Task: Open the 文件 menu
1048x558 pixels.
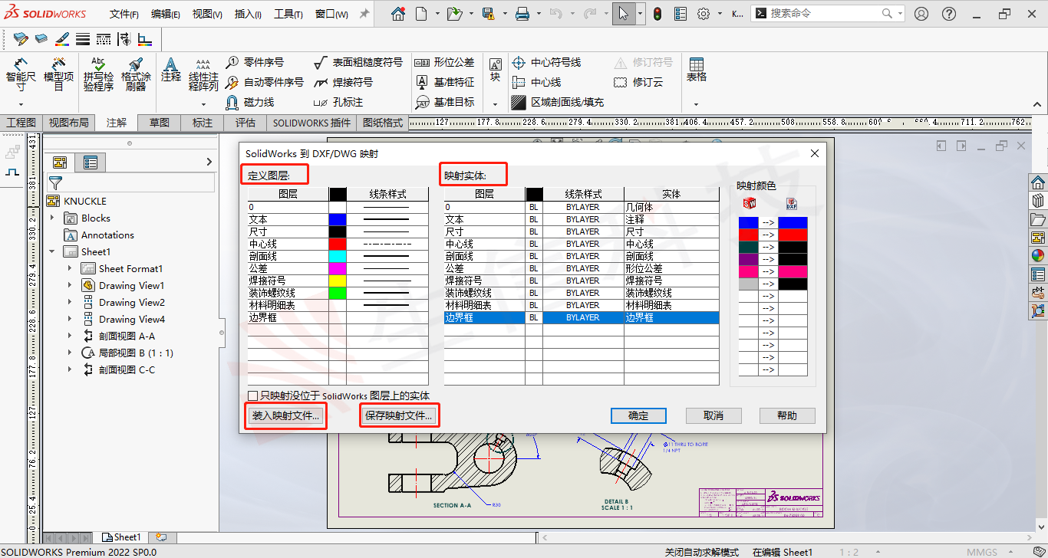Action: click(124, 14)
